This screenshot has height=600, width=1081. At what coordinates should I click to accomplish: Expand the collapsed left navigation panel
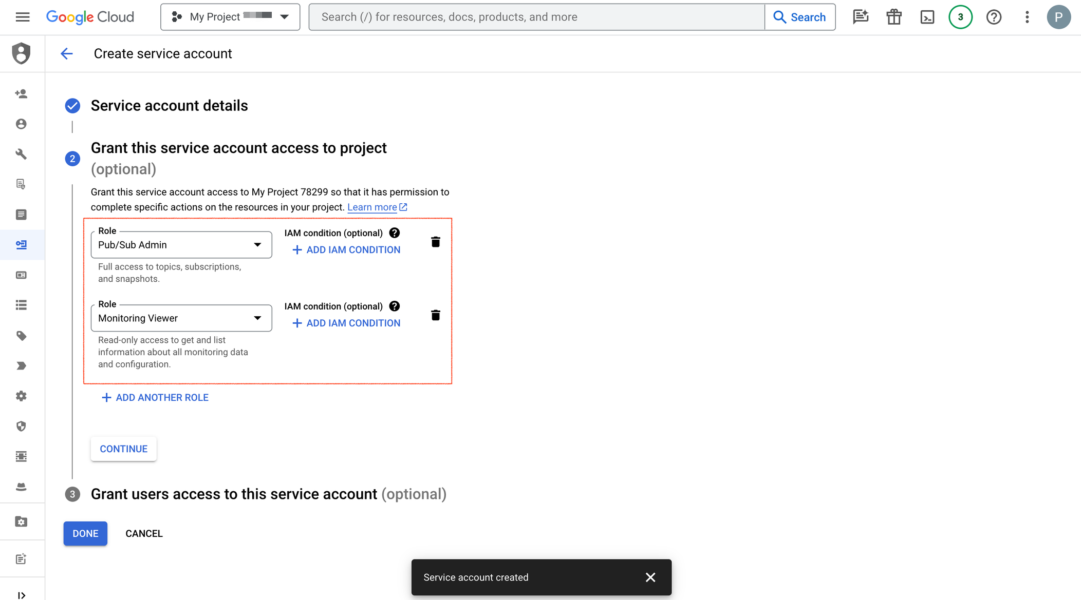click(21, 595)
